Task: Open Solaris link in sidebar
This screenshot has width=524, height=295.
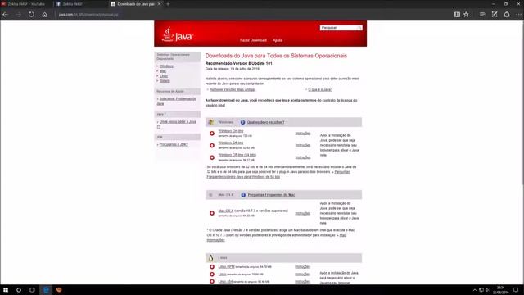Action: click(x=165, y=81)
